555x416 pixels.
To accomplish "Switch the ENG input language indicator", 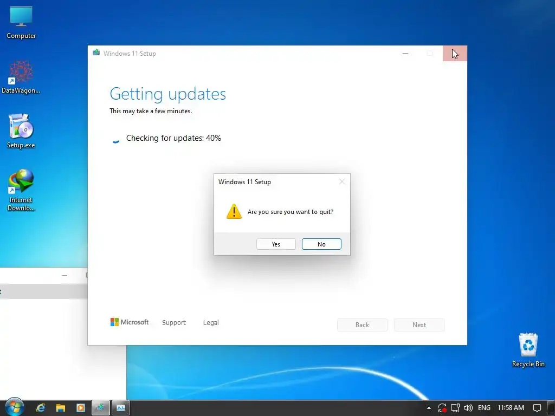I will 484,408.
